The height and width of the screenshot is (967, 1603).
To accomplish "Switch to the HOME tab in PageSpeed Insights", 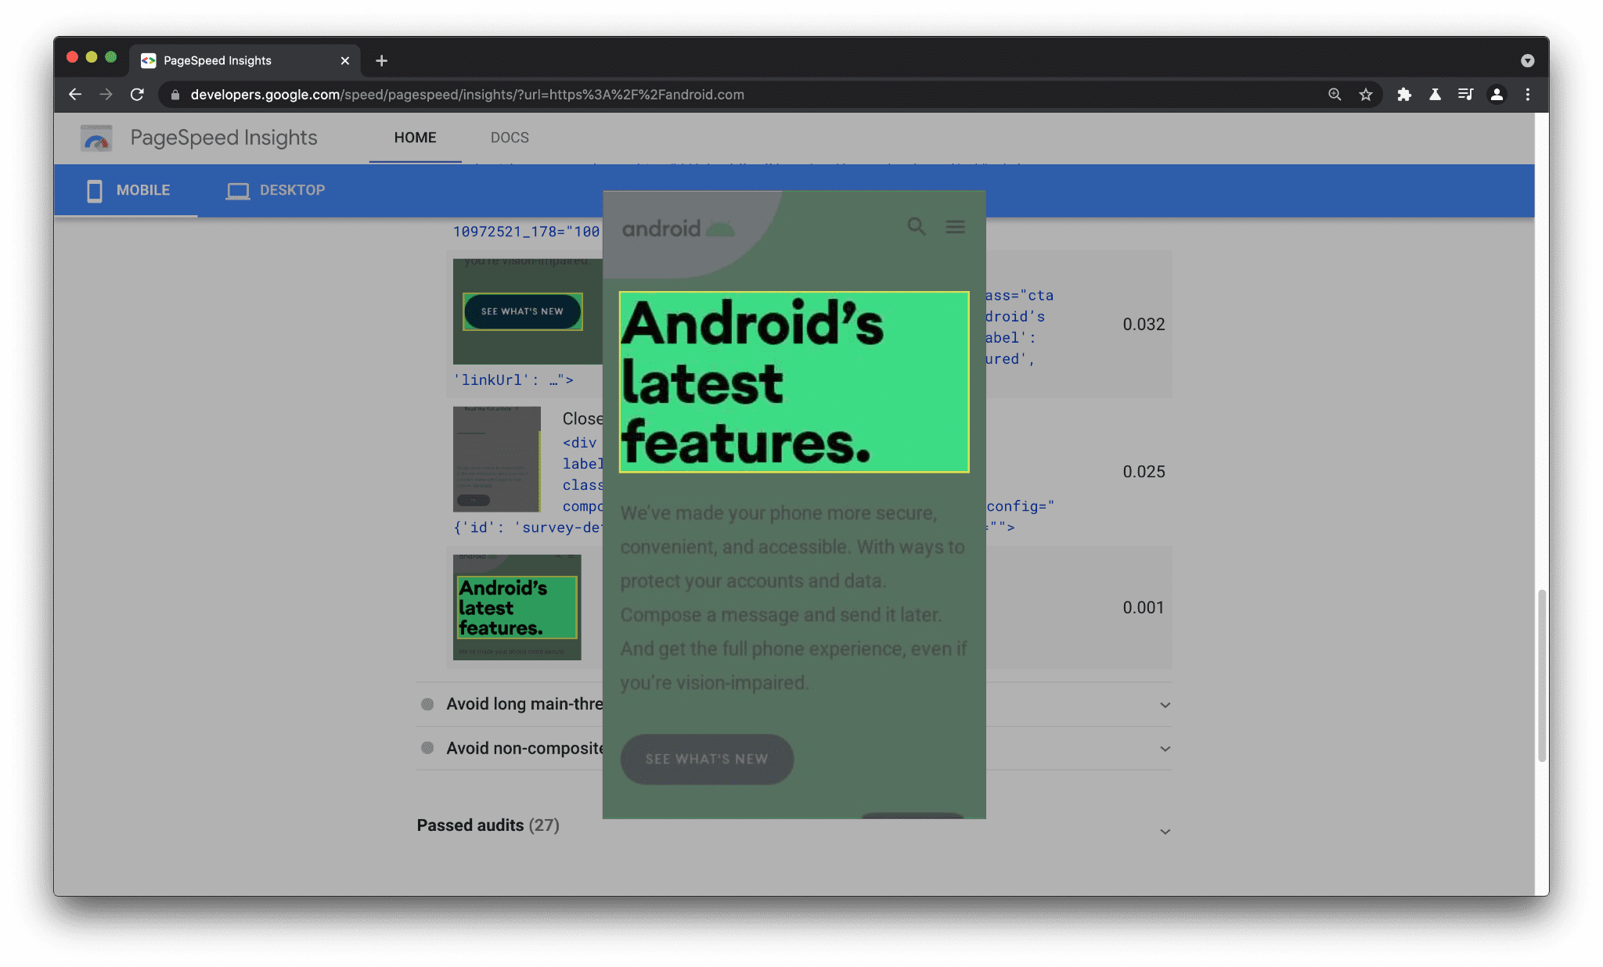I will [415, 138].
